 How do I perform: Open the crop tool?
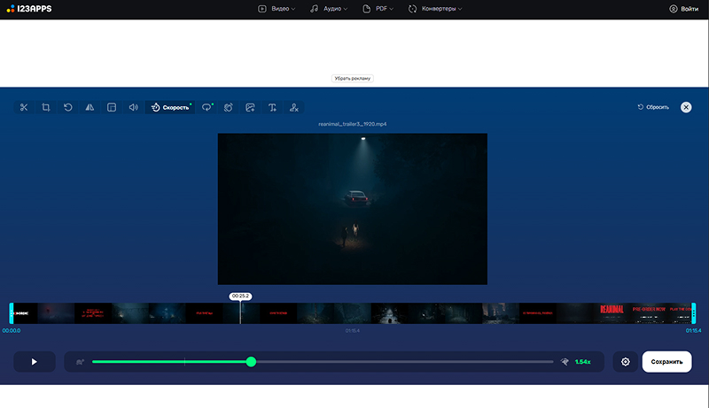coord(45,107)
